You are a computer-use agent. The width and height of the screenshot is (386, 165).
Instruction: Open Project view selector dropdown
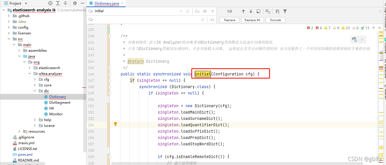point(26,3)
